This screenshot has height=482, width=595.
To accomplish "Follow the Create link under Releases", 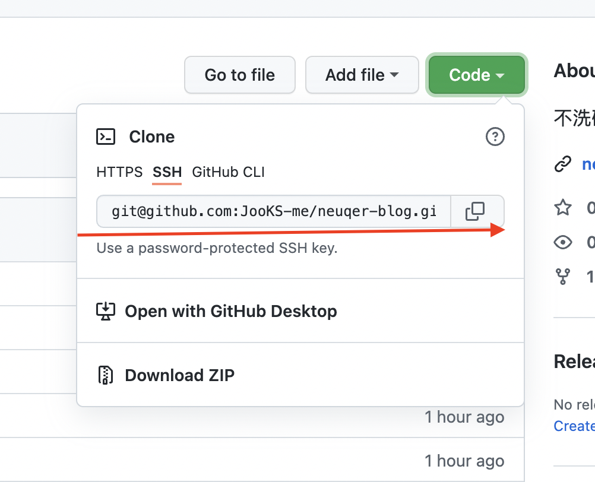I will (x=574, y=426).
